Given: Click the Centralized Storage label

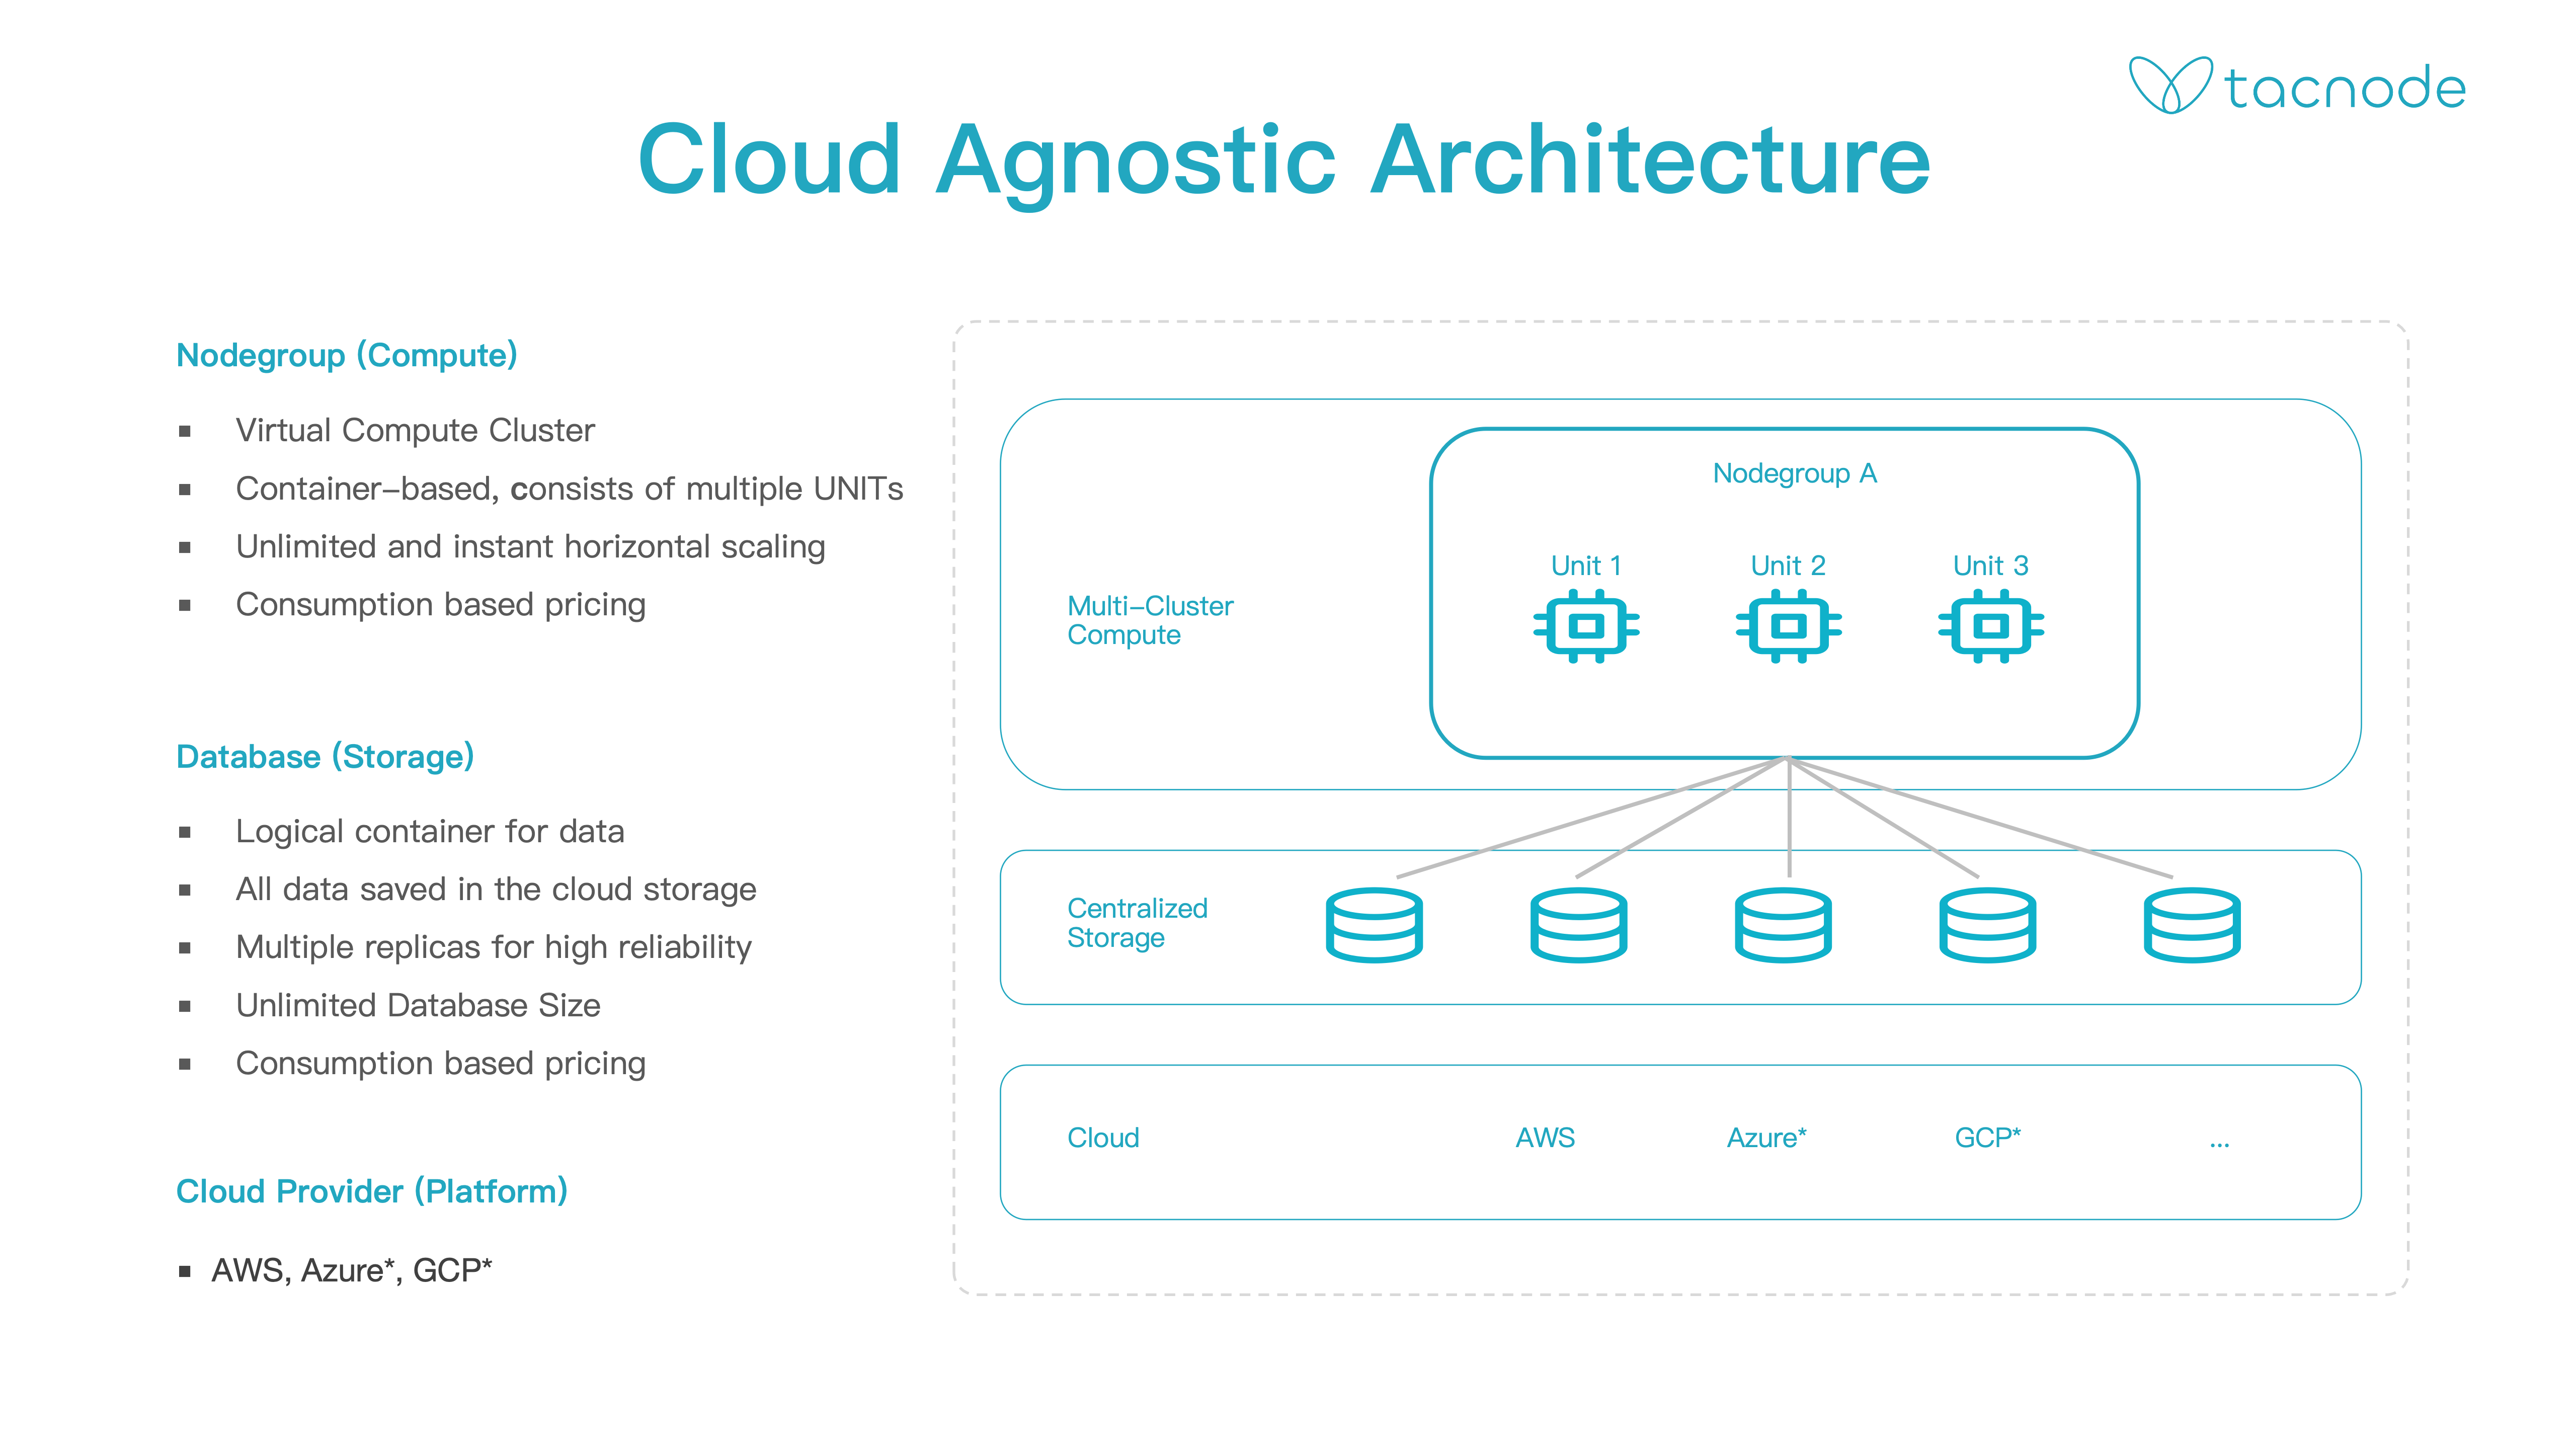Looking at the screenshot, I should 1137,923.
